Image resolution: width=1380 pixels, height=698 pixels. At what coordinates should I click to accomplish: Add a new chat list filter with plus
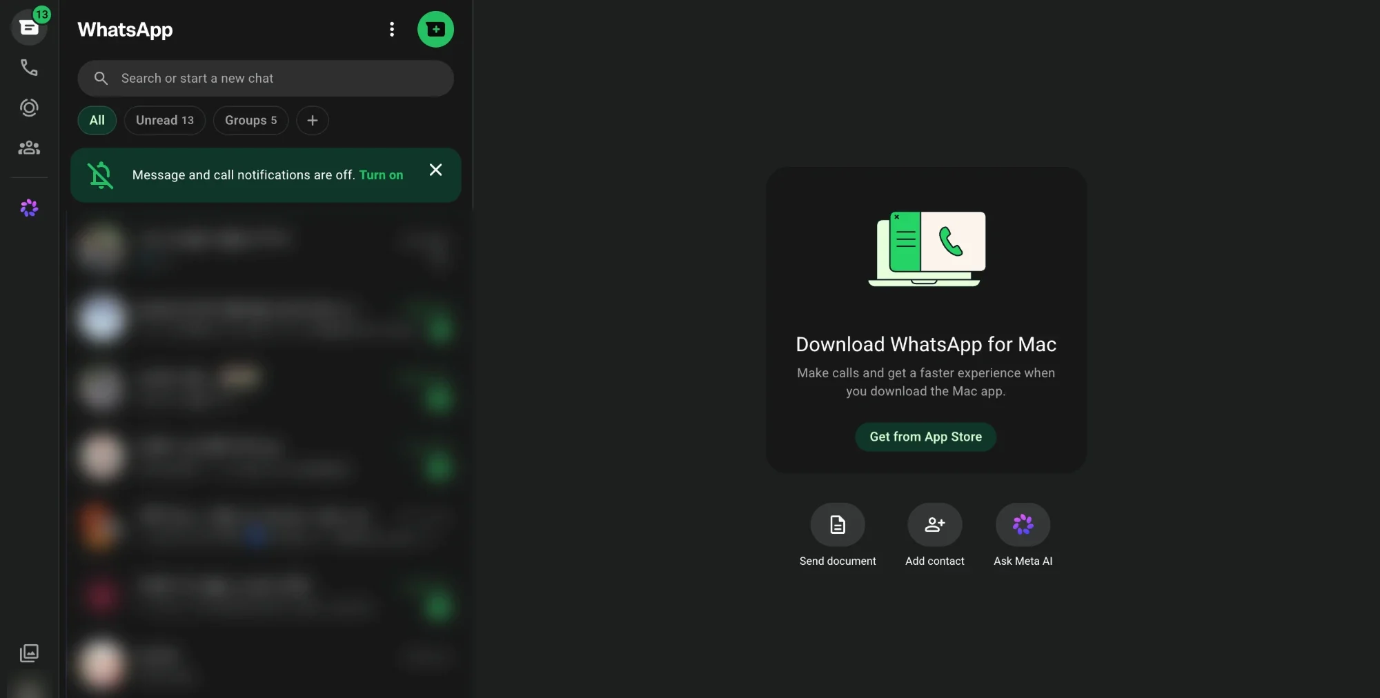click(x=313, y=120)
